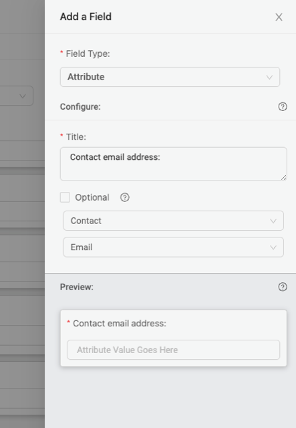The image size is (296, 428).
Task: Click the Field Type label
Action: (88, 53)
